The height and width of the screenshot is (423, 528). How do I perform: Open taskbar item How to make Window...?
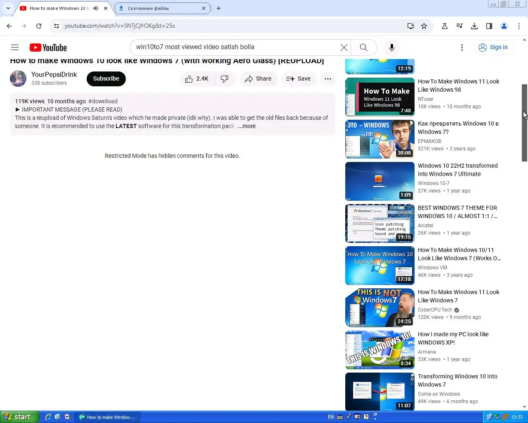coord(108,417)
